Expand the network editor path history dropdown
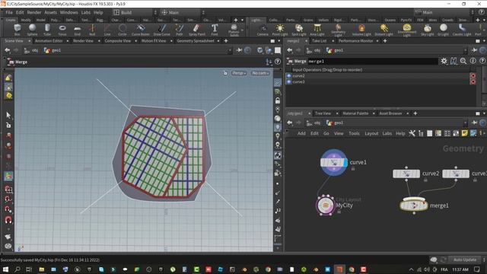Screen dimensions: 487x274 click(465, 123)
